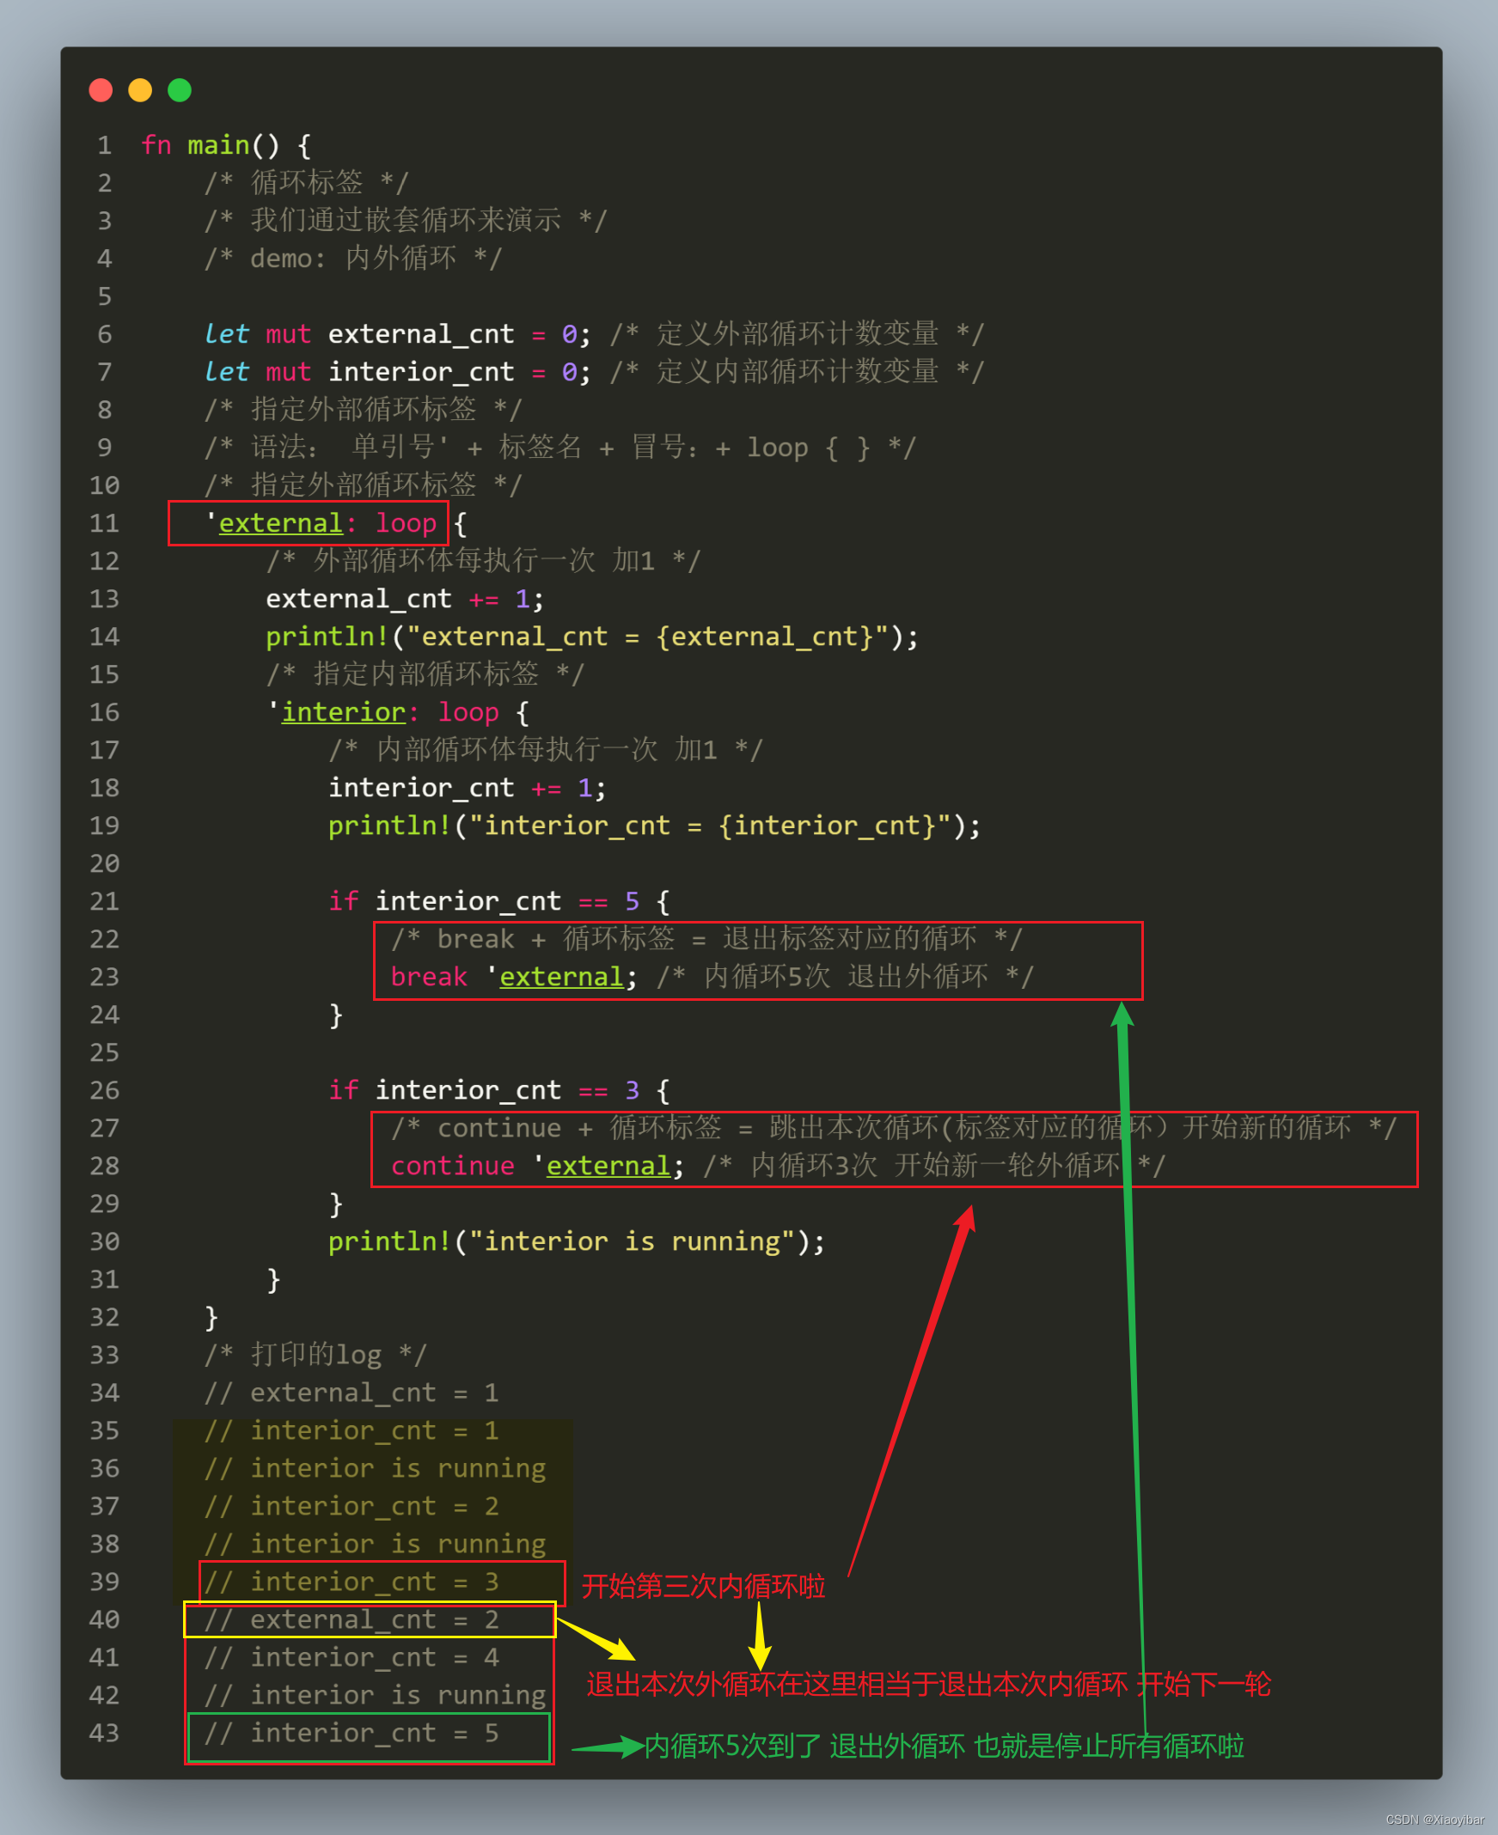Click log line '// interior_cnt = 4'
This screenshot has height=1835, width=1498.
coord(352,1657)
